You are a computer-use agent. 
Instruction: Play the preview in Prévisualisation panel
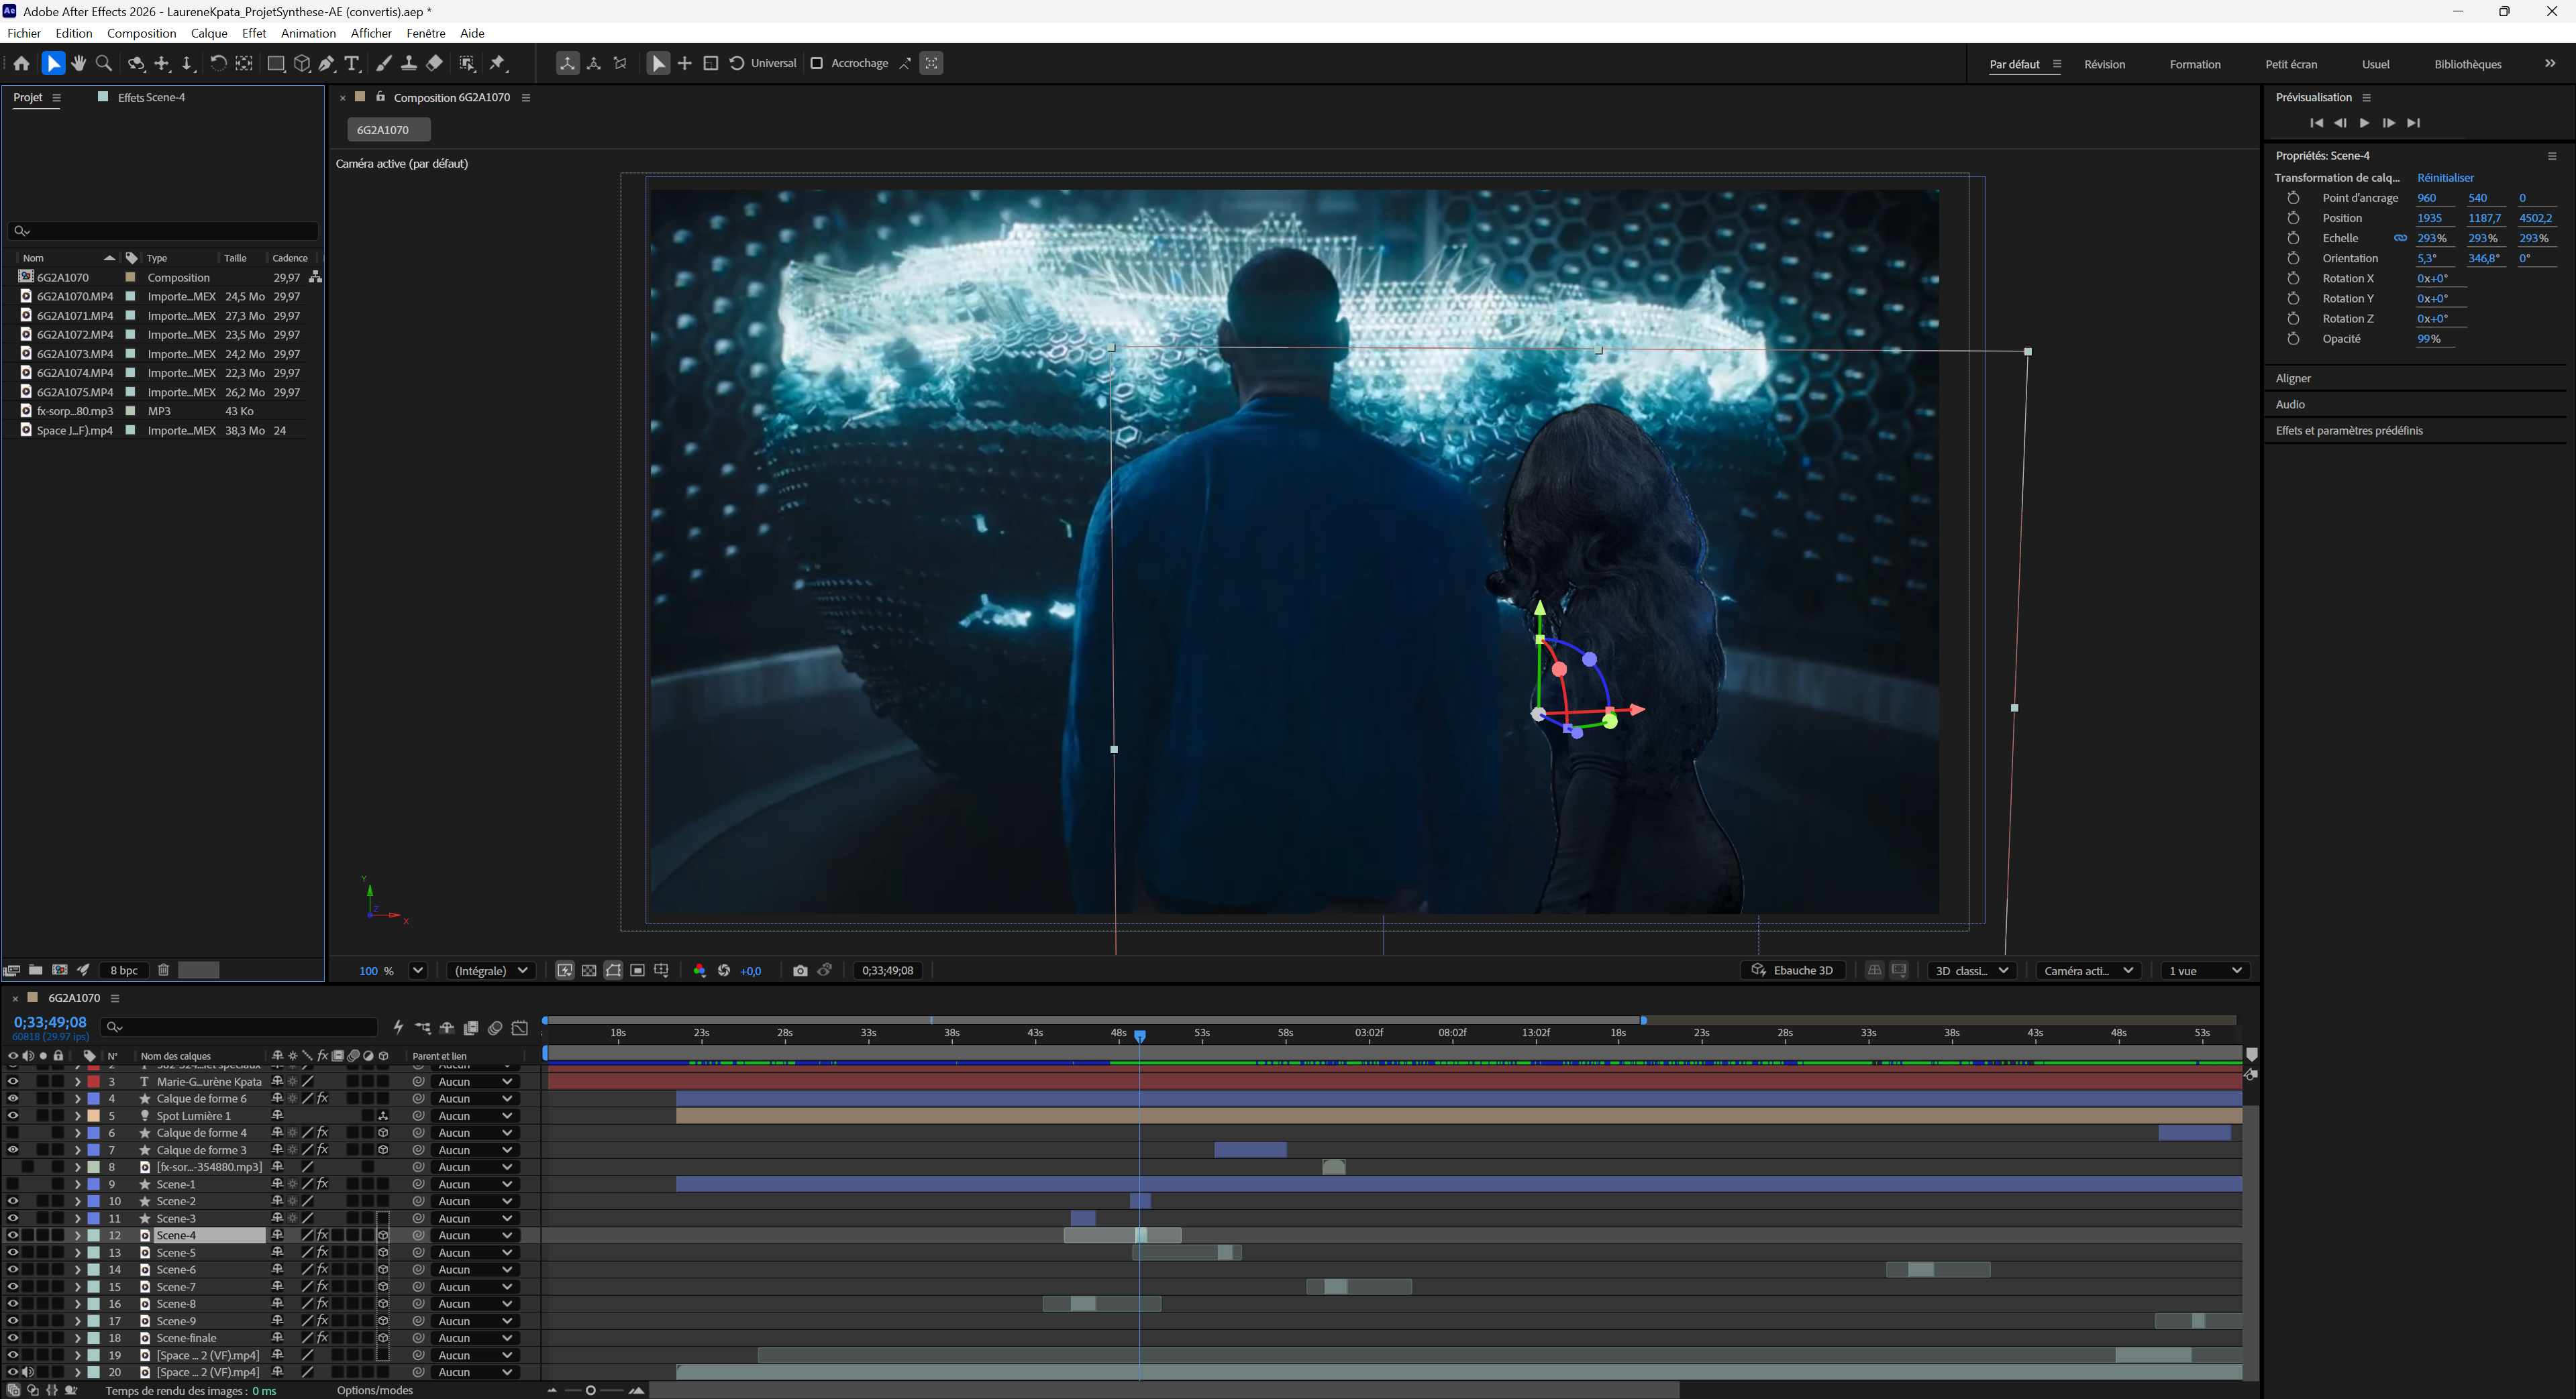2364,123
